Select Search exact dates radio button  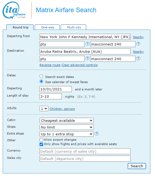tap(41, 76)
